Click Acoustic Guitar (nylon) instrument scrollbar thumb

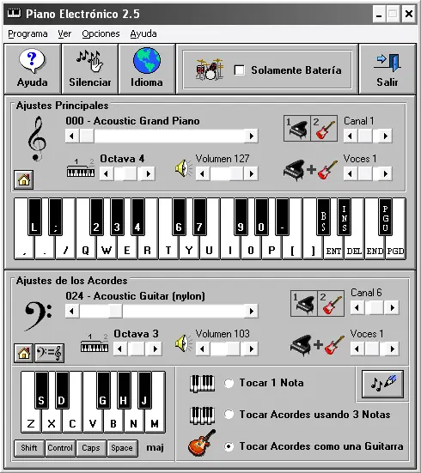pyautogui.click(x=115, y=311)
